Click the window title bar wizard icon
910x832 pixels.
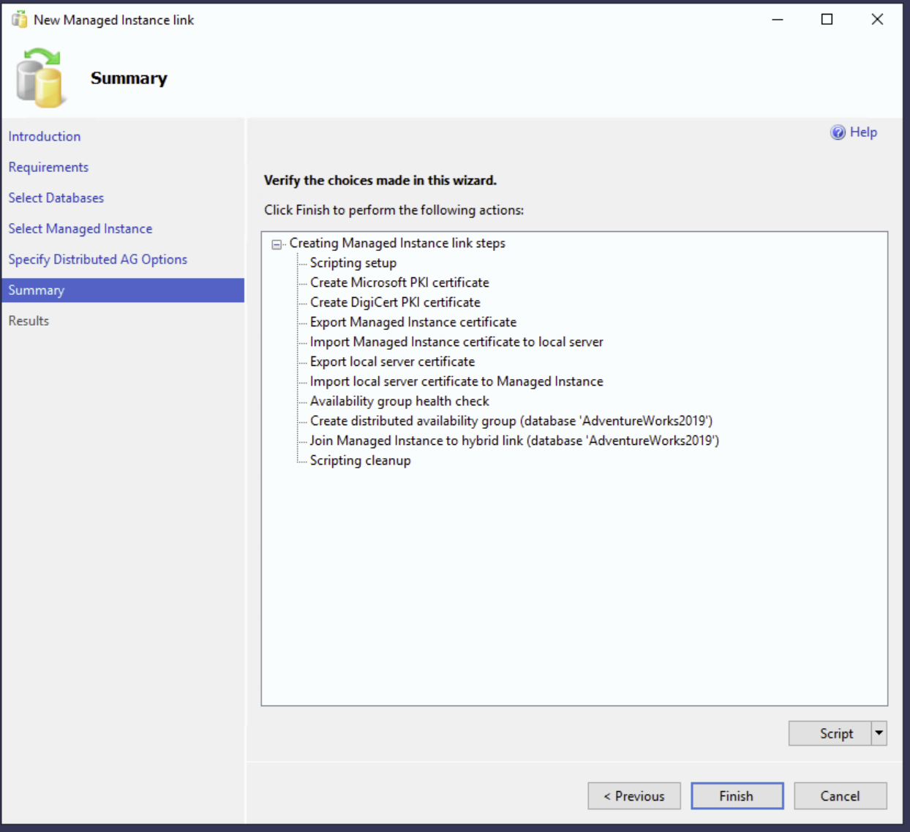point(19,20)
